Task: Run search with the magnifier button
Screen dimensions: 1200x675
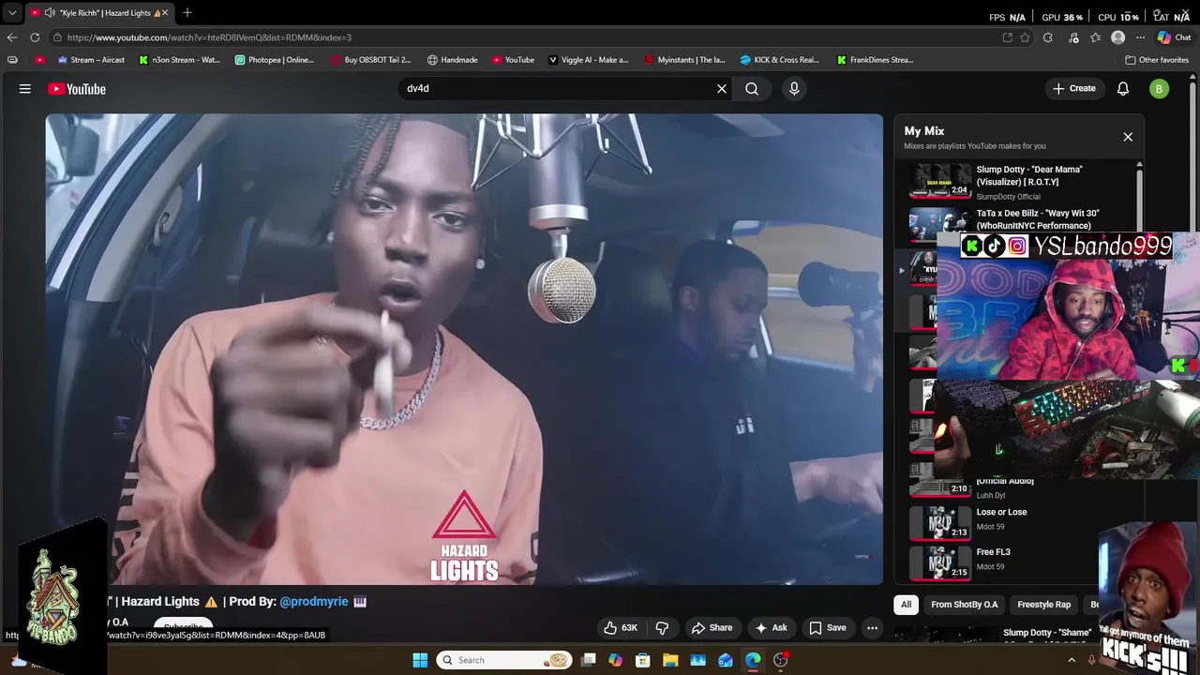Action: click(752, 89)
